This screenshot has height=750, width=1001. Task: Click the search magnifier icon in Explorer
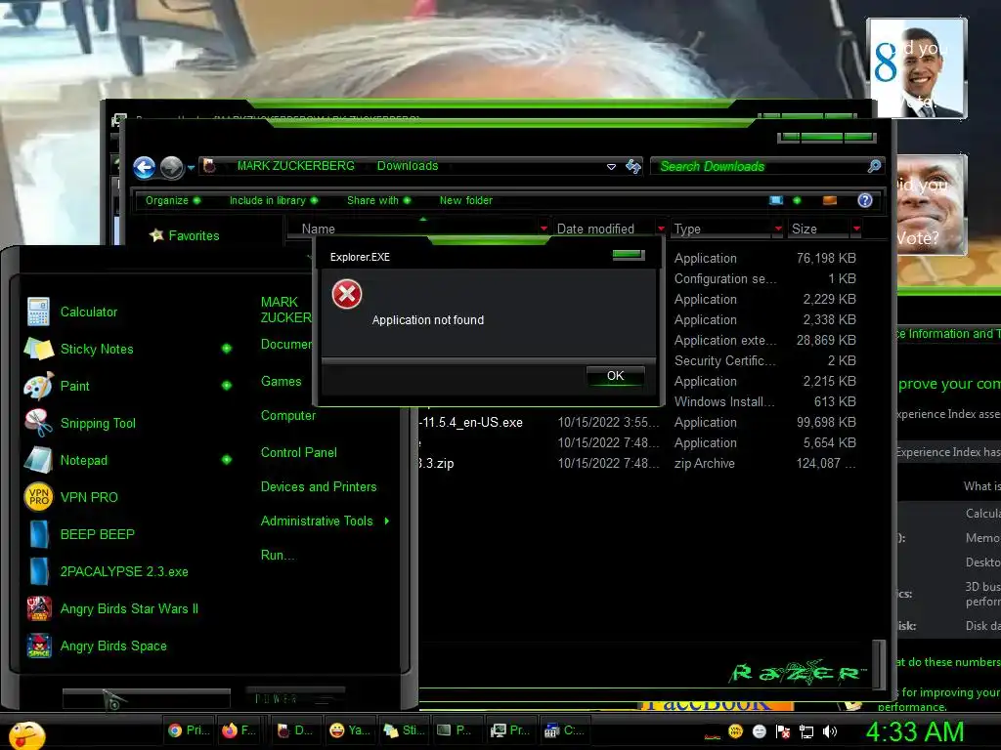click(x=874, y=166)
